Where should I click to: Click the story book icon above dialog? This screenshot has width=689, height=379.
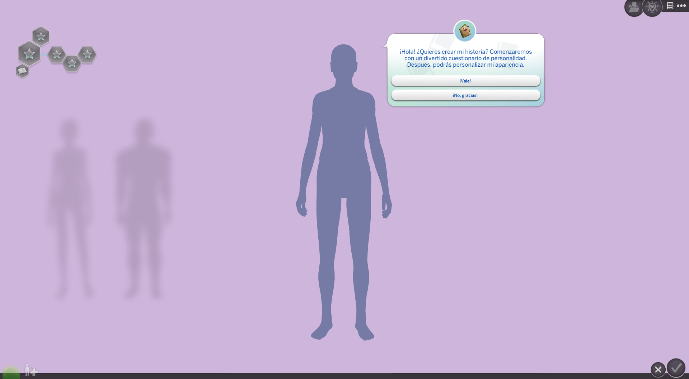pyautogui.click(x=465, y=31)
